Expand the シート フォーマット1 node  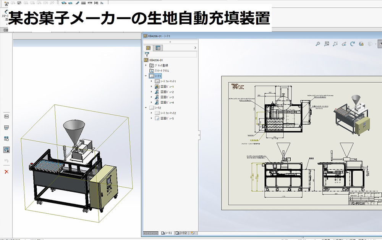click(x=151, y=82)
